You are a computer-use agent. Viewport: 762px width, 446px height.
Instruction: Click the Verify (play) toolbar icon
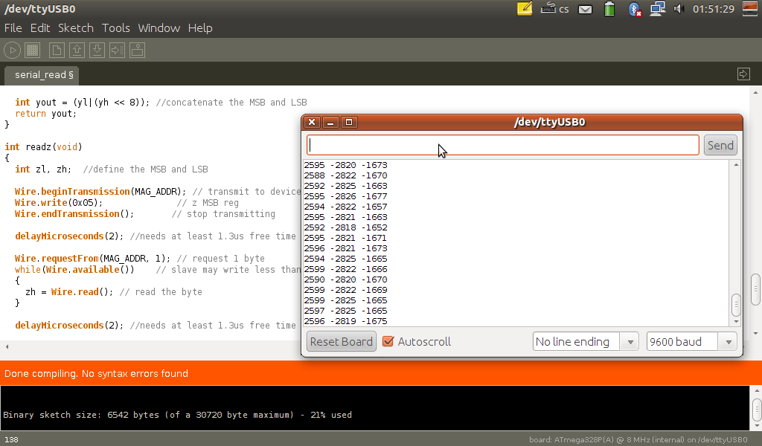click(12, 51)
